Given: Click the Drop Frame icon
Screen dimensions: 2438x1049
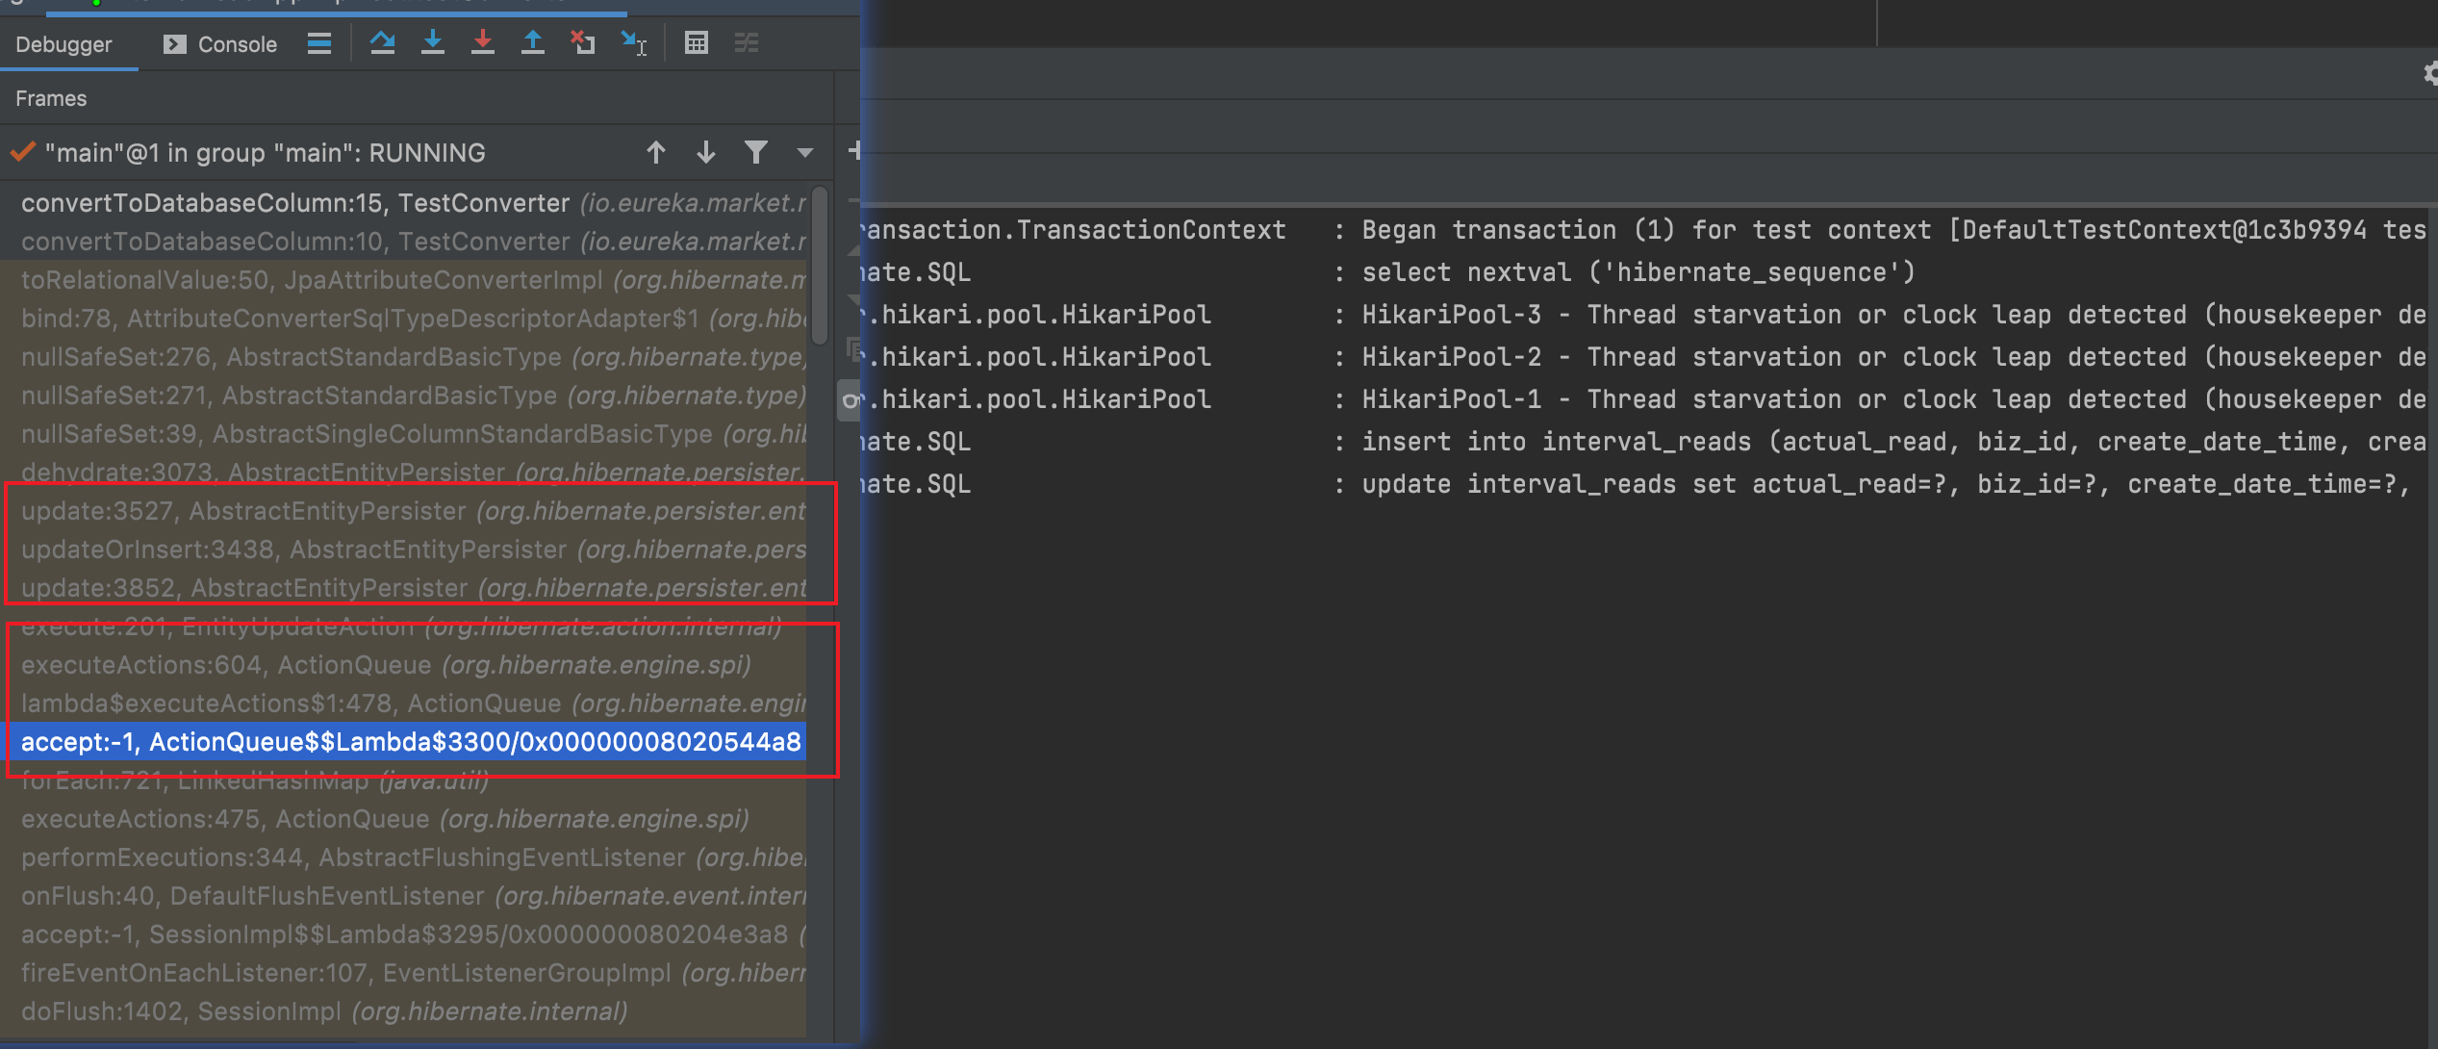Looking at the screenshot, I should click(582, 43).
